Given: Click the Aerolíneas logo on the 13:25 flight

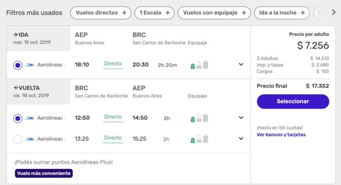Looking at the screenshot, I should (x=29, y=139).
